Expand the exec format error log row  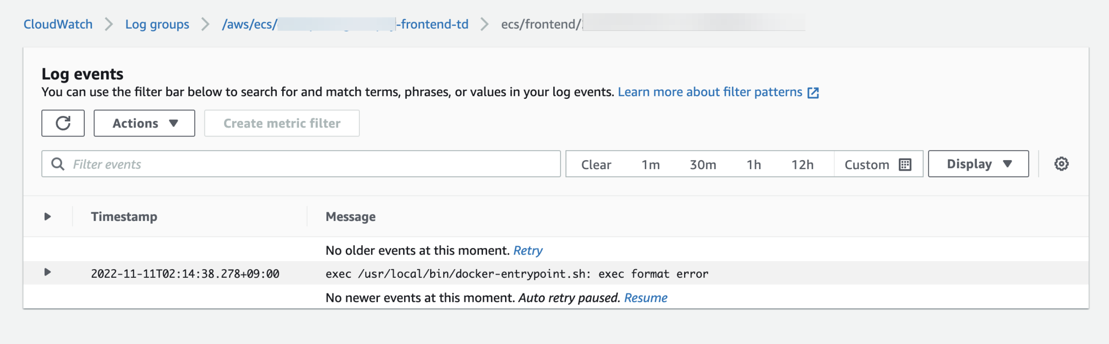[48, 272]
